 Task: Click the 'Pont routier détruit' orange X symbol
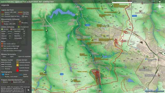pyautogui.click(x=2, y=44)
